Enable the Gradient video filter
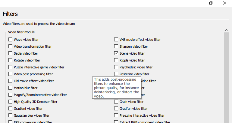Image resolution: width=232 pixels, height=123 pixels. (x=10, y=109)
